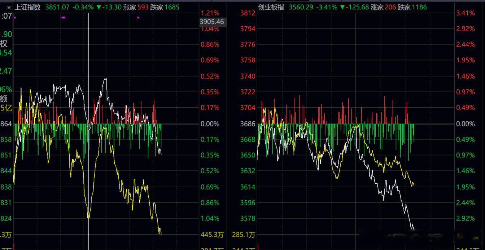Click the green 3650 price level label
Viewport: 485px width, 250px height.
tap(248, 155)
